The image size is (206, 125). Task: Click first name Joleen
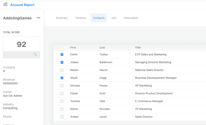(x=74, y=62)
